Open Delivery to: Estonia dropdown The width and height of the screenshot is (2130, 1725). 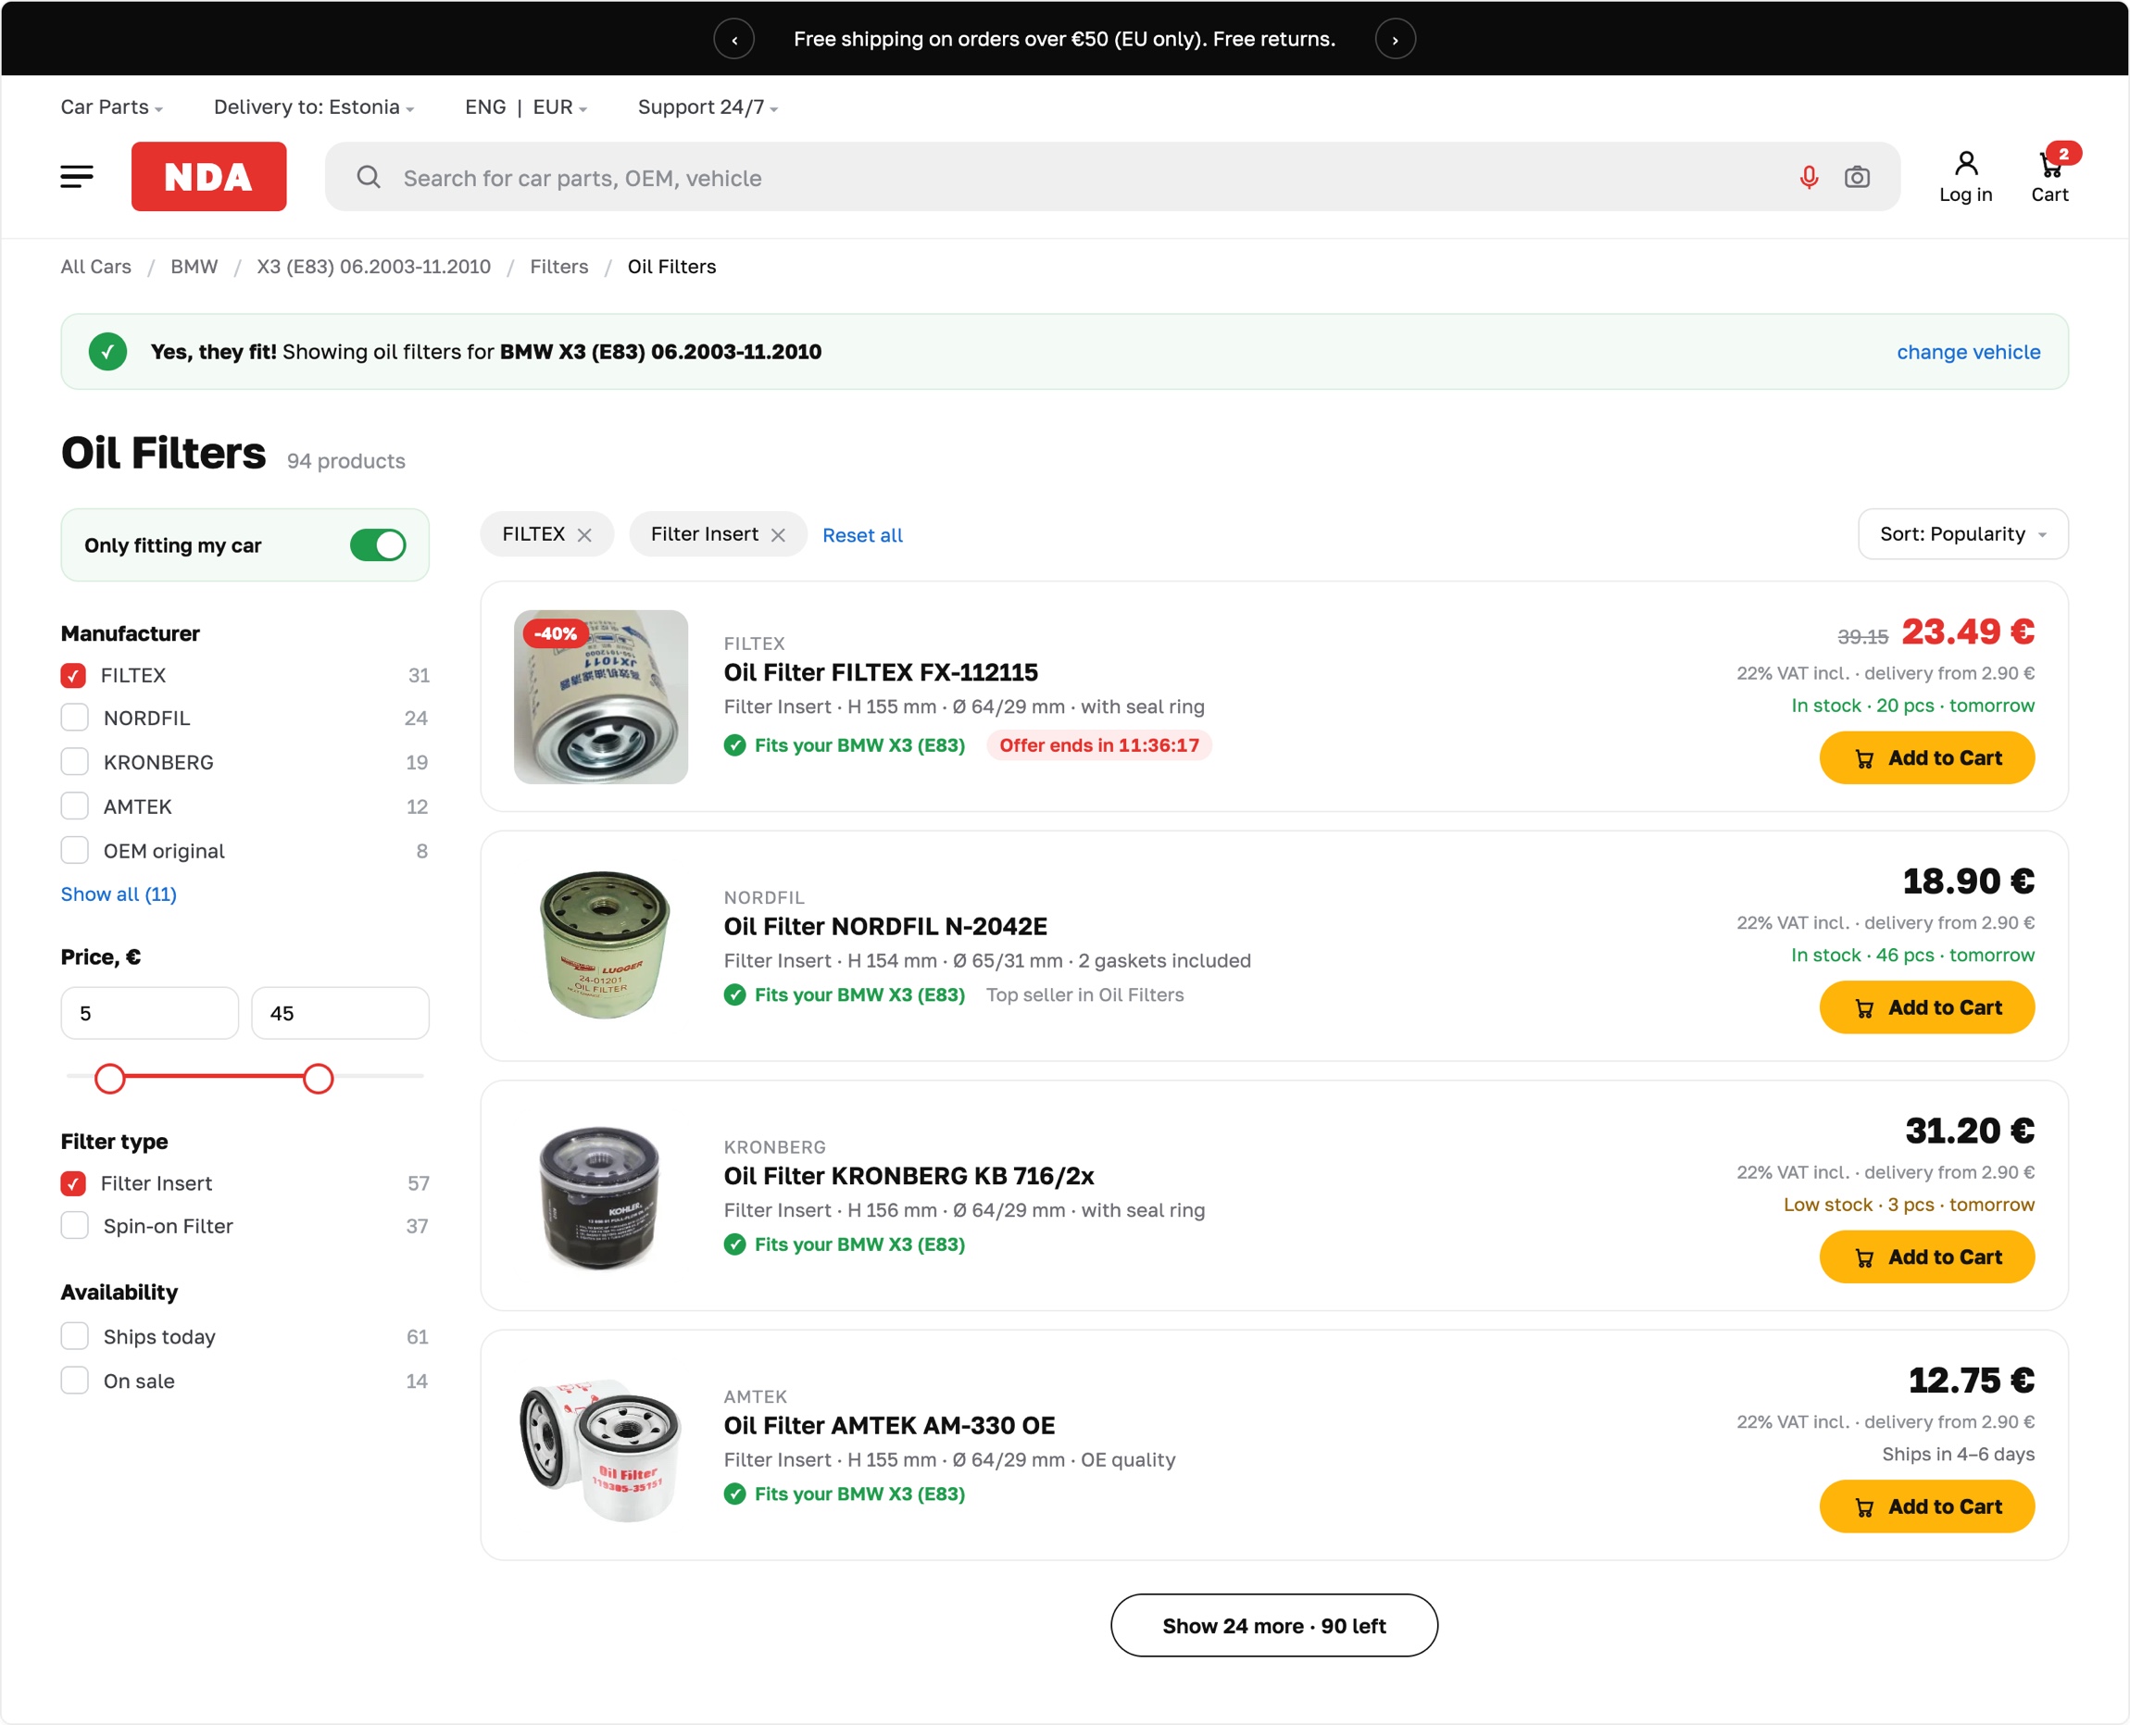tap(313, 106)
